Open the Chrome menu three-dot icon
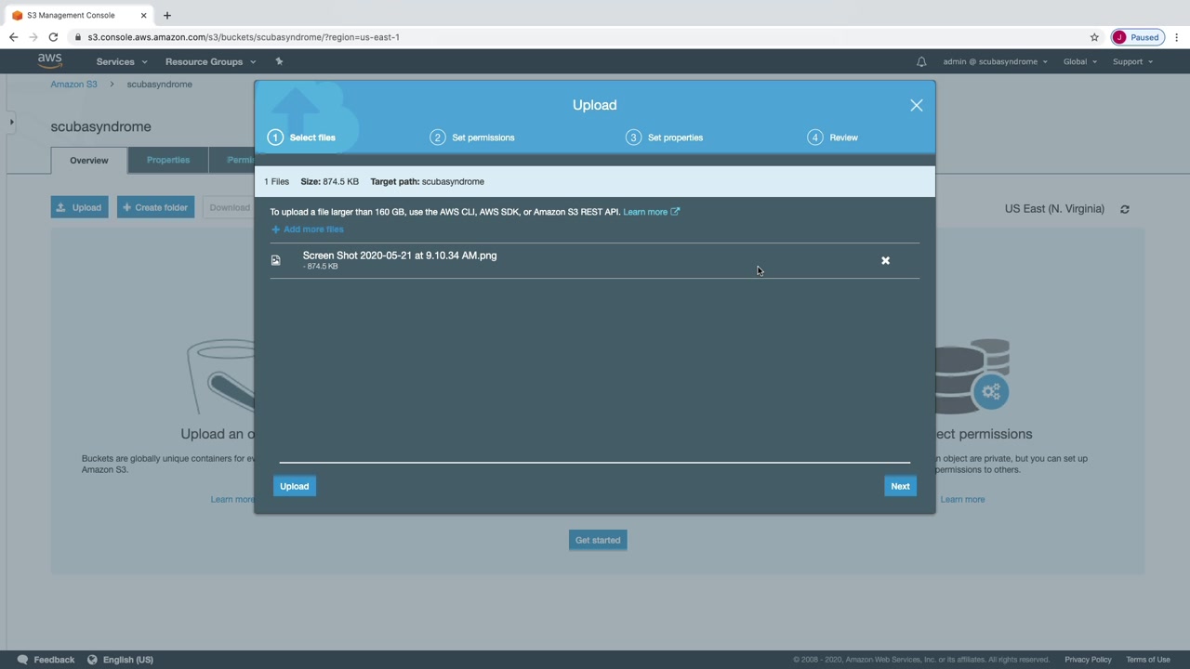This screenshot has height=669, width=1190. pos(1177,37)
